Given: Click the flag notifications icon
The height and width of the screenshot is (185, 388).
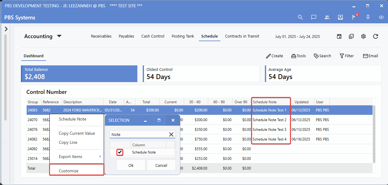Looking at the screenshot, I should point(354,17).
